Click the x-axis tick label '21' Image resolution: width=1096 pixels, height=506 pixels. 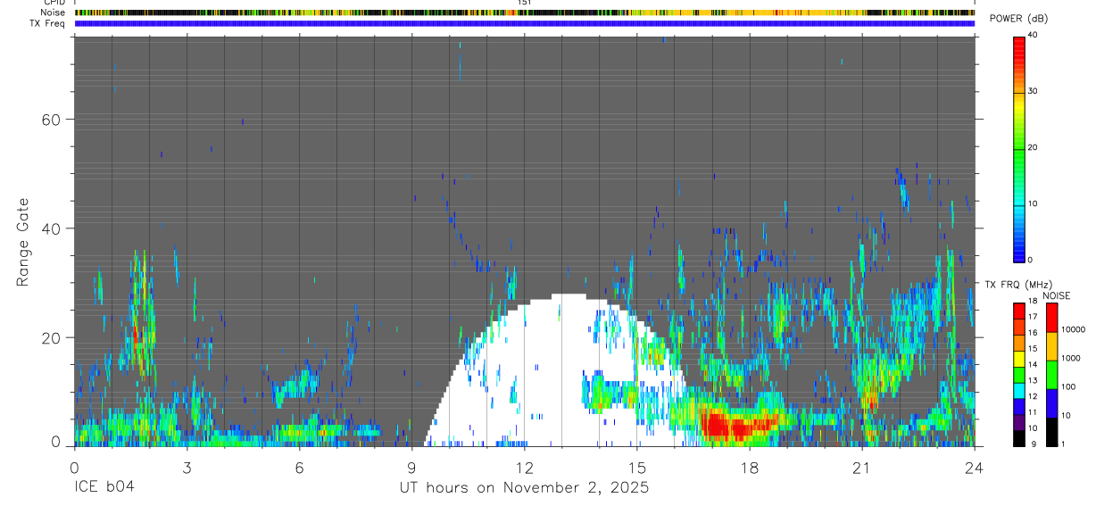tap(861, 468)
